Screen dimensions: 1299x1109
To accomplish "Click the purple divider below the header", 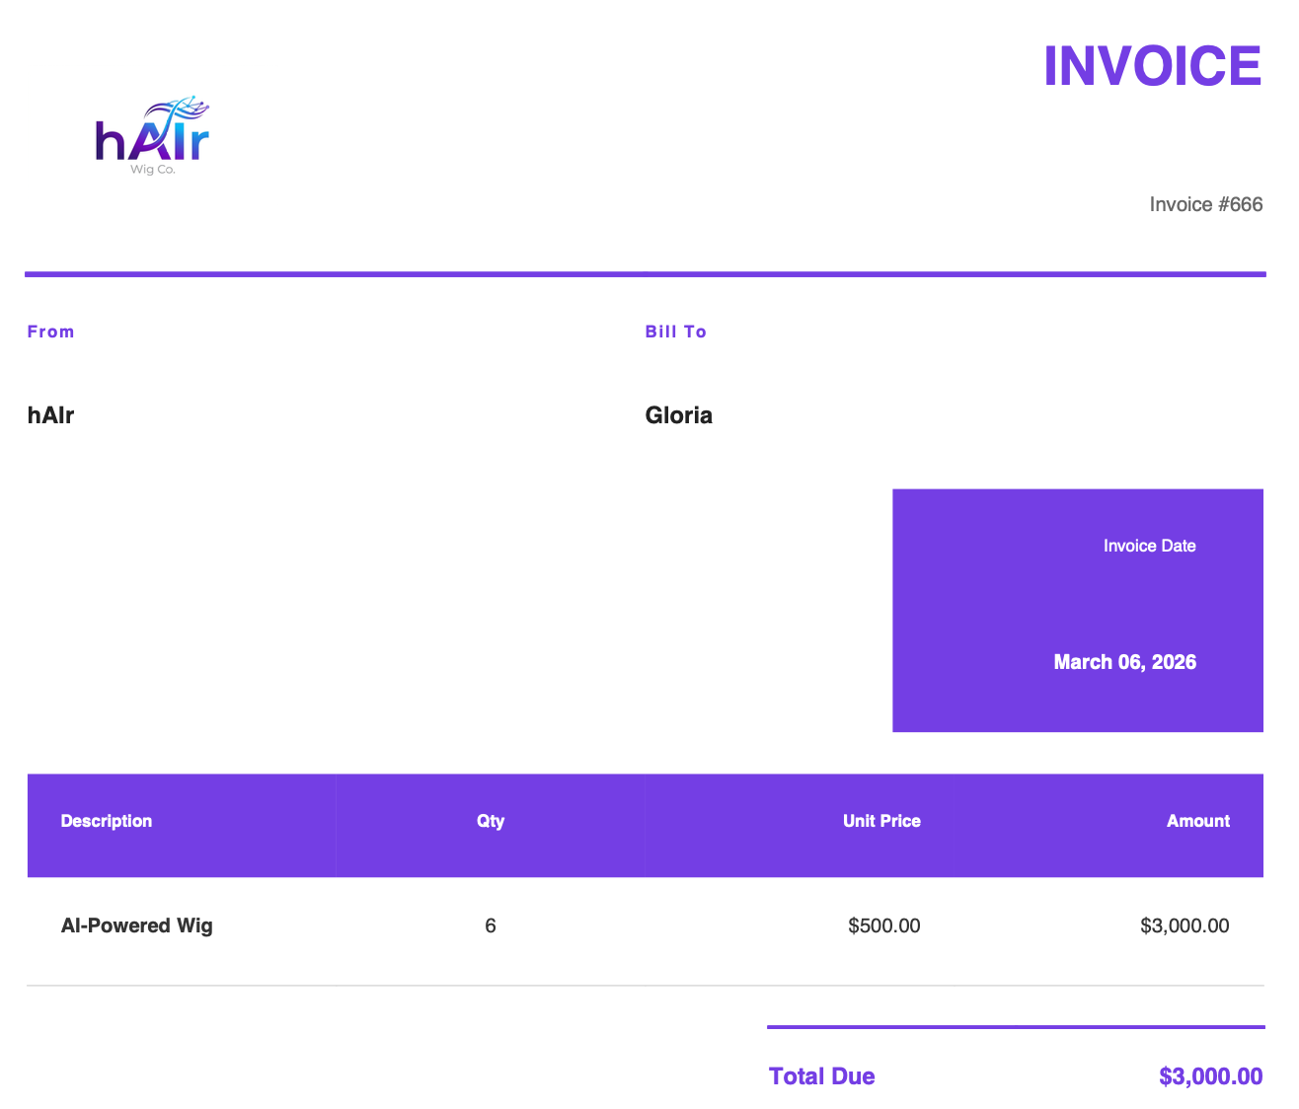I will 646,274.
